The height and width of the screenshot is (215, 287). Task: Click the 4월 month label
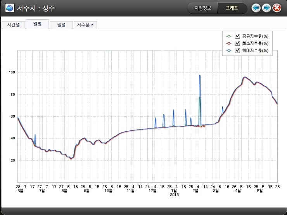pos(238,191)
